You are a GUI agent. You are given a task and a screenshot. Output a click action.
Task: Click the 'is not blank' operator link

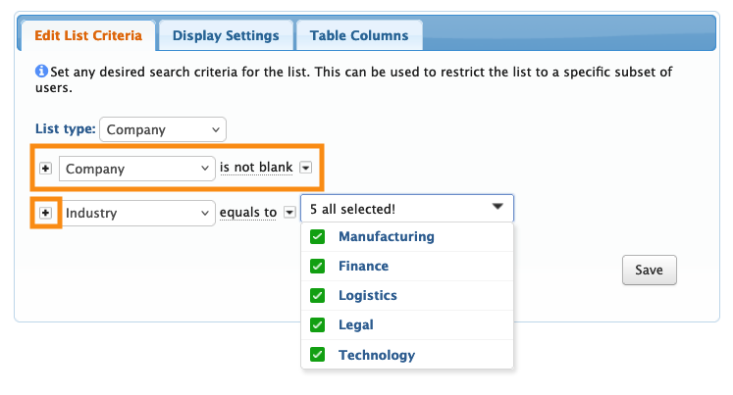256,169
